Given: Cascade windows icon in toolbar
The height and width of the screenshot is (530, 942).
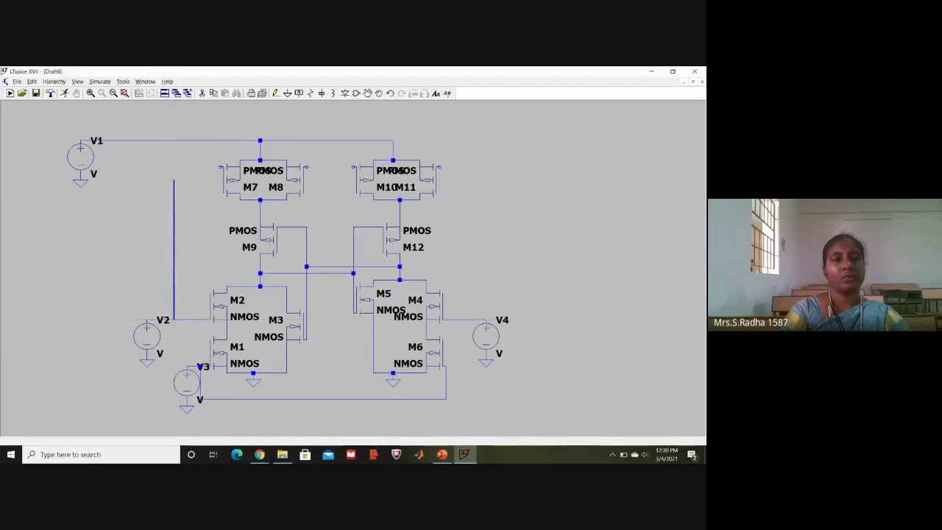Looking at the screenshot, I should click(176, 93).
